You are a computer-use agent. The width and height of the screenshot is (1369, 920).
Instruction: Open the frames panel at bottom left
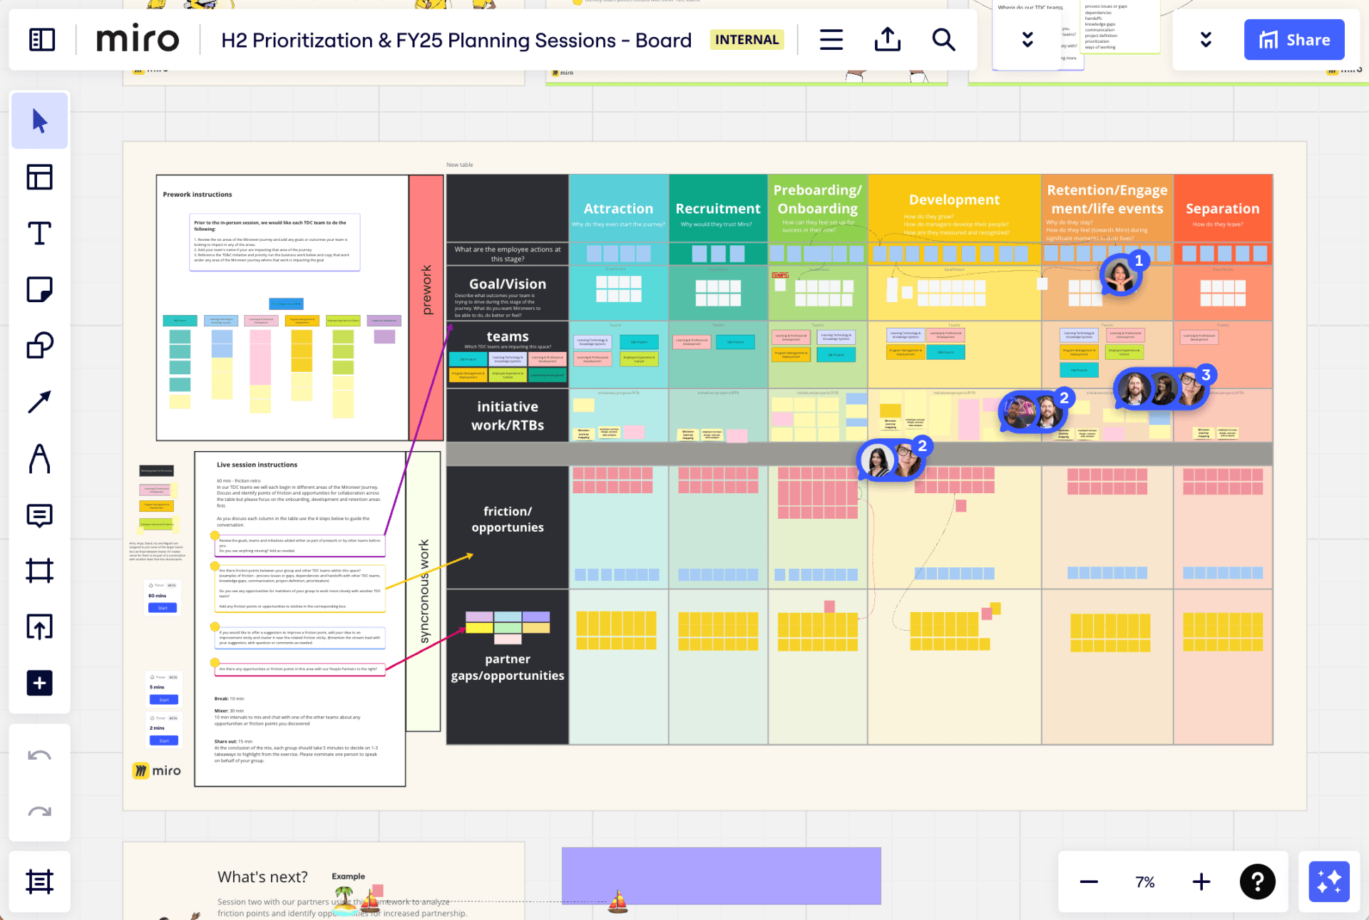coord(40,882)
